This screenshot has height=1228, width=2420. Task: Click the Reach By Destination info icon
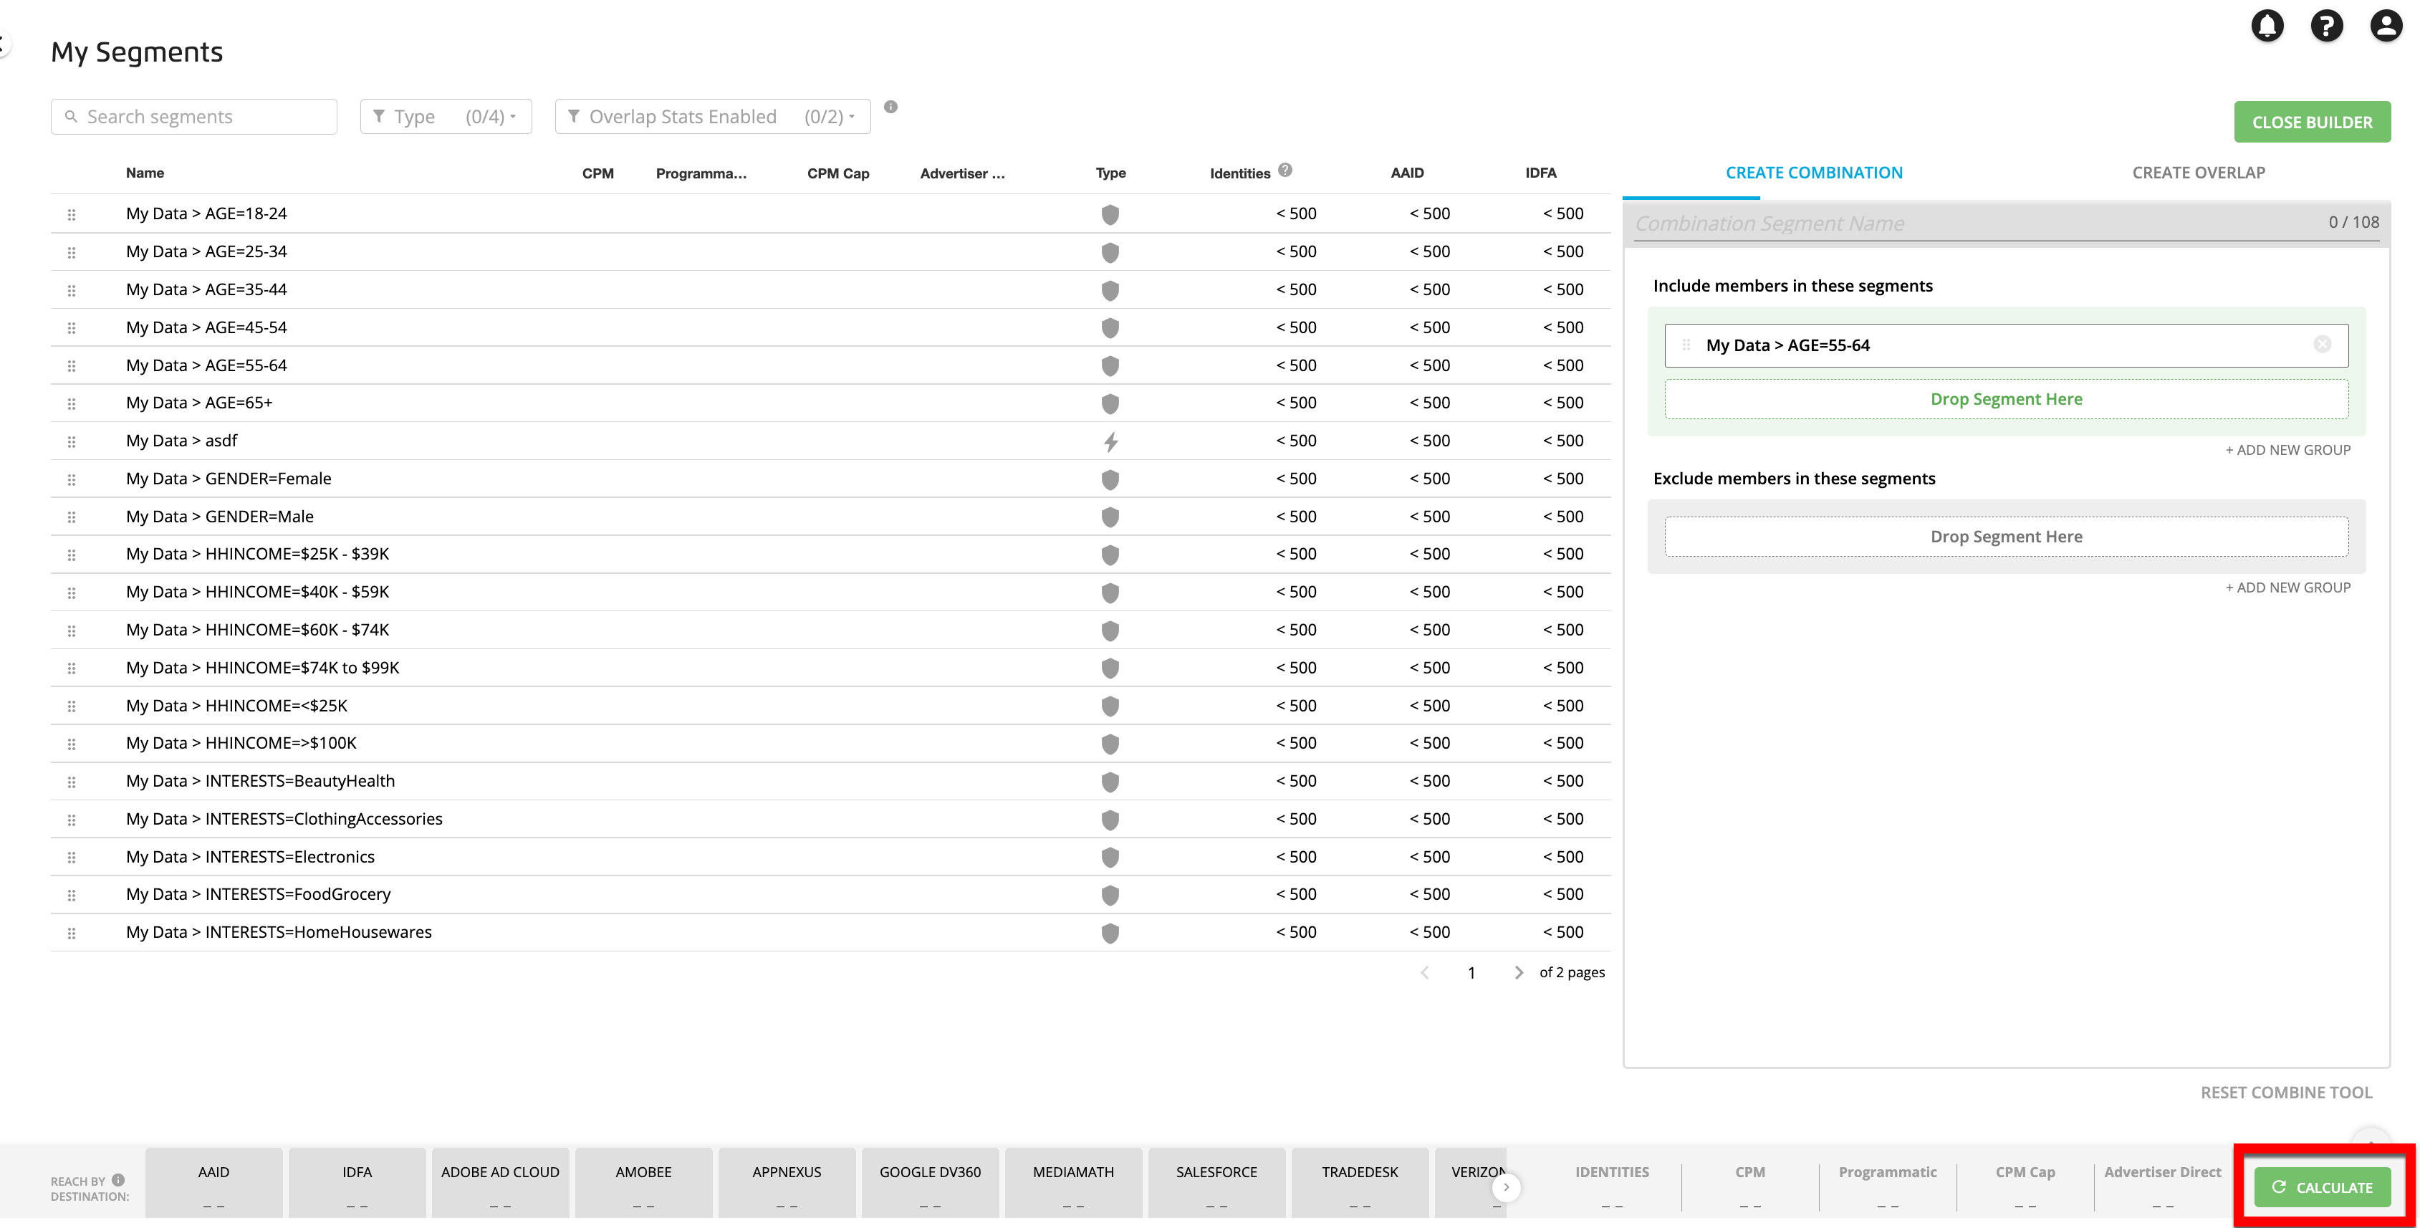[118, 1179]
